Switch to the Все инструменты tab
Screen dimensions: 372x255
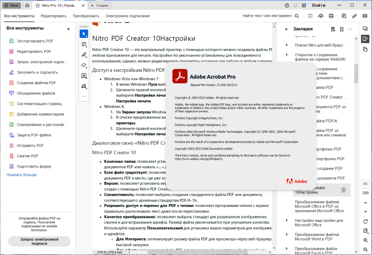click(x=19, y=16)
